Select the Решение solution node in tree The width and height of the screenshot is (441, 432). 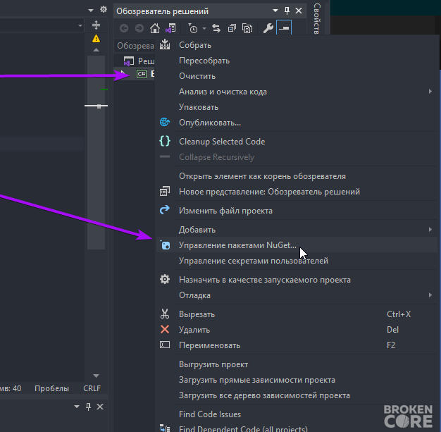tap(139, 61)
